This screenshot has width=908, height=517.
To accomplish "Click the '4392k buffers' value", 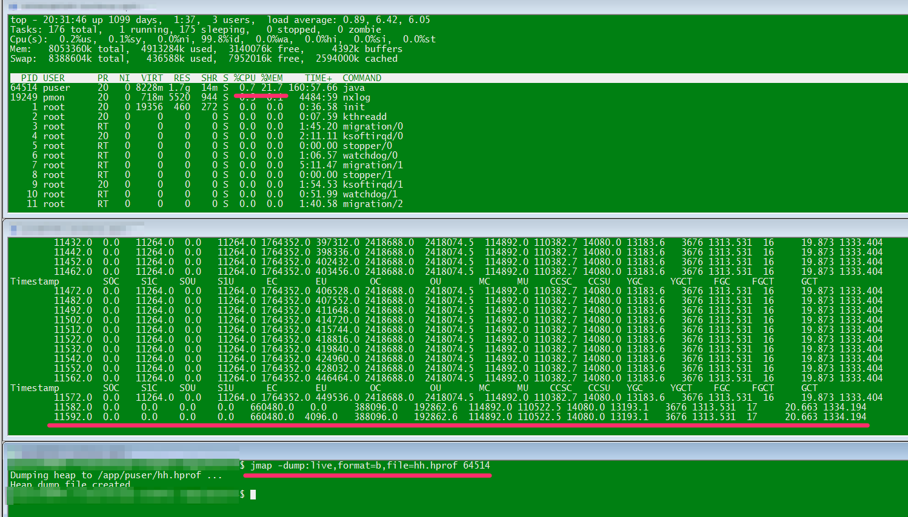I will point(367,49).
